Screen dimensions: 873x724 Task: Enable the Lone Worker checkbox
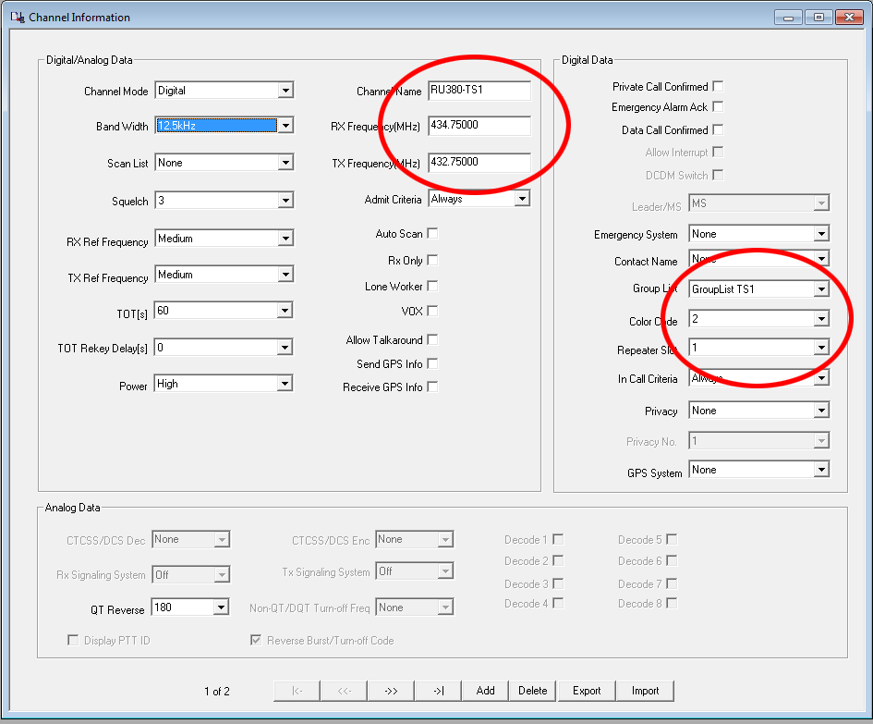pos(432,287)
